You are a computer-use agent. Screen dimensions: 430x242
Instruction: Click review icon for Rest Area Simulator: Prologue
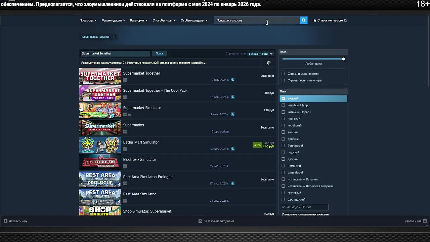pyautogui.click(x=232, y=184)
